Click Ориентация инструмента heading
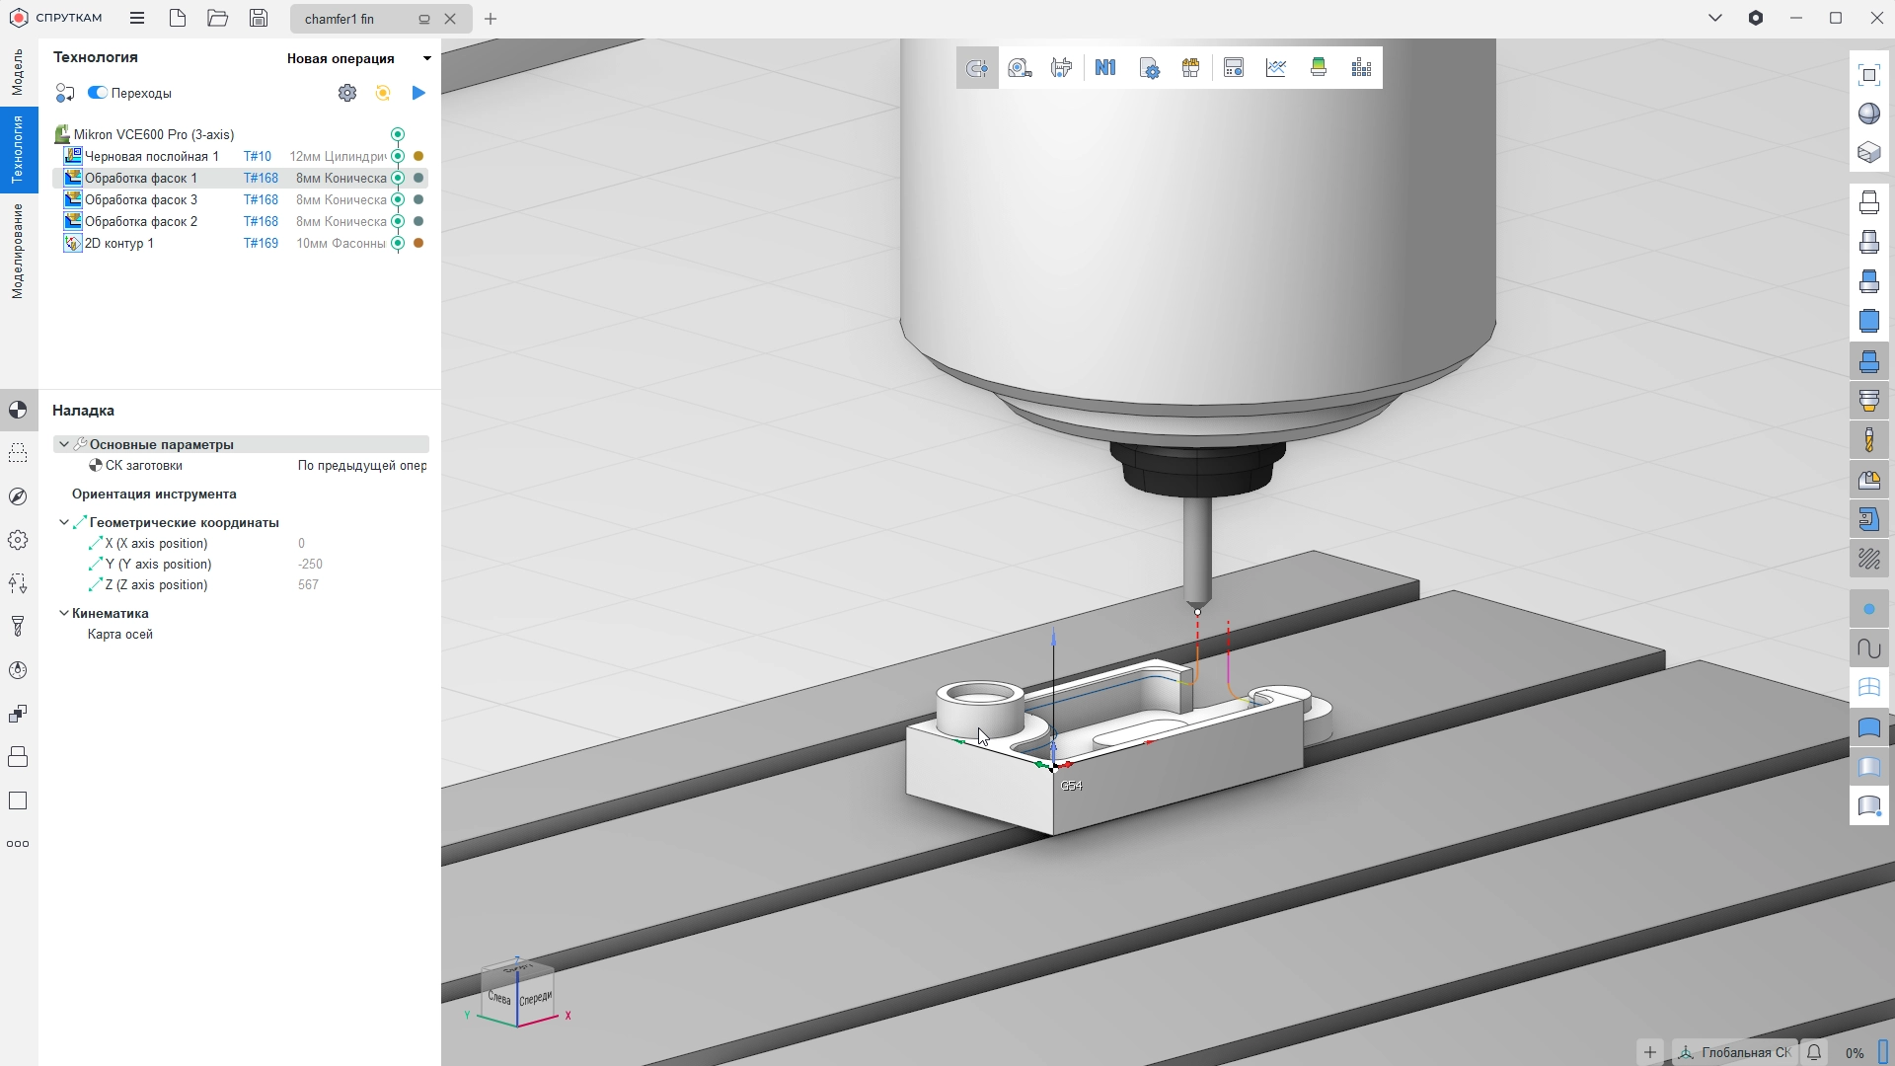1895x1066 pixels. click(x=154, y=495)
